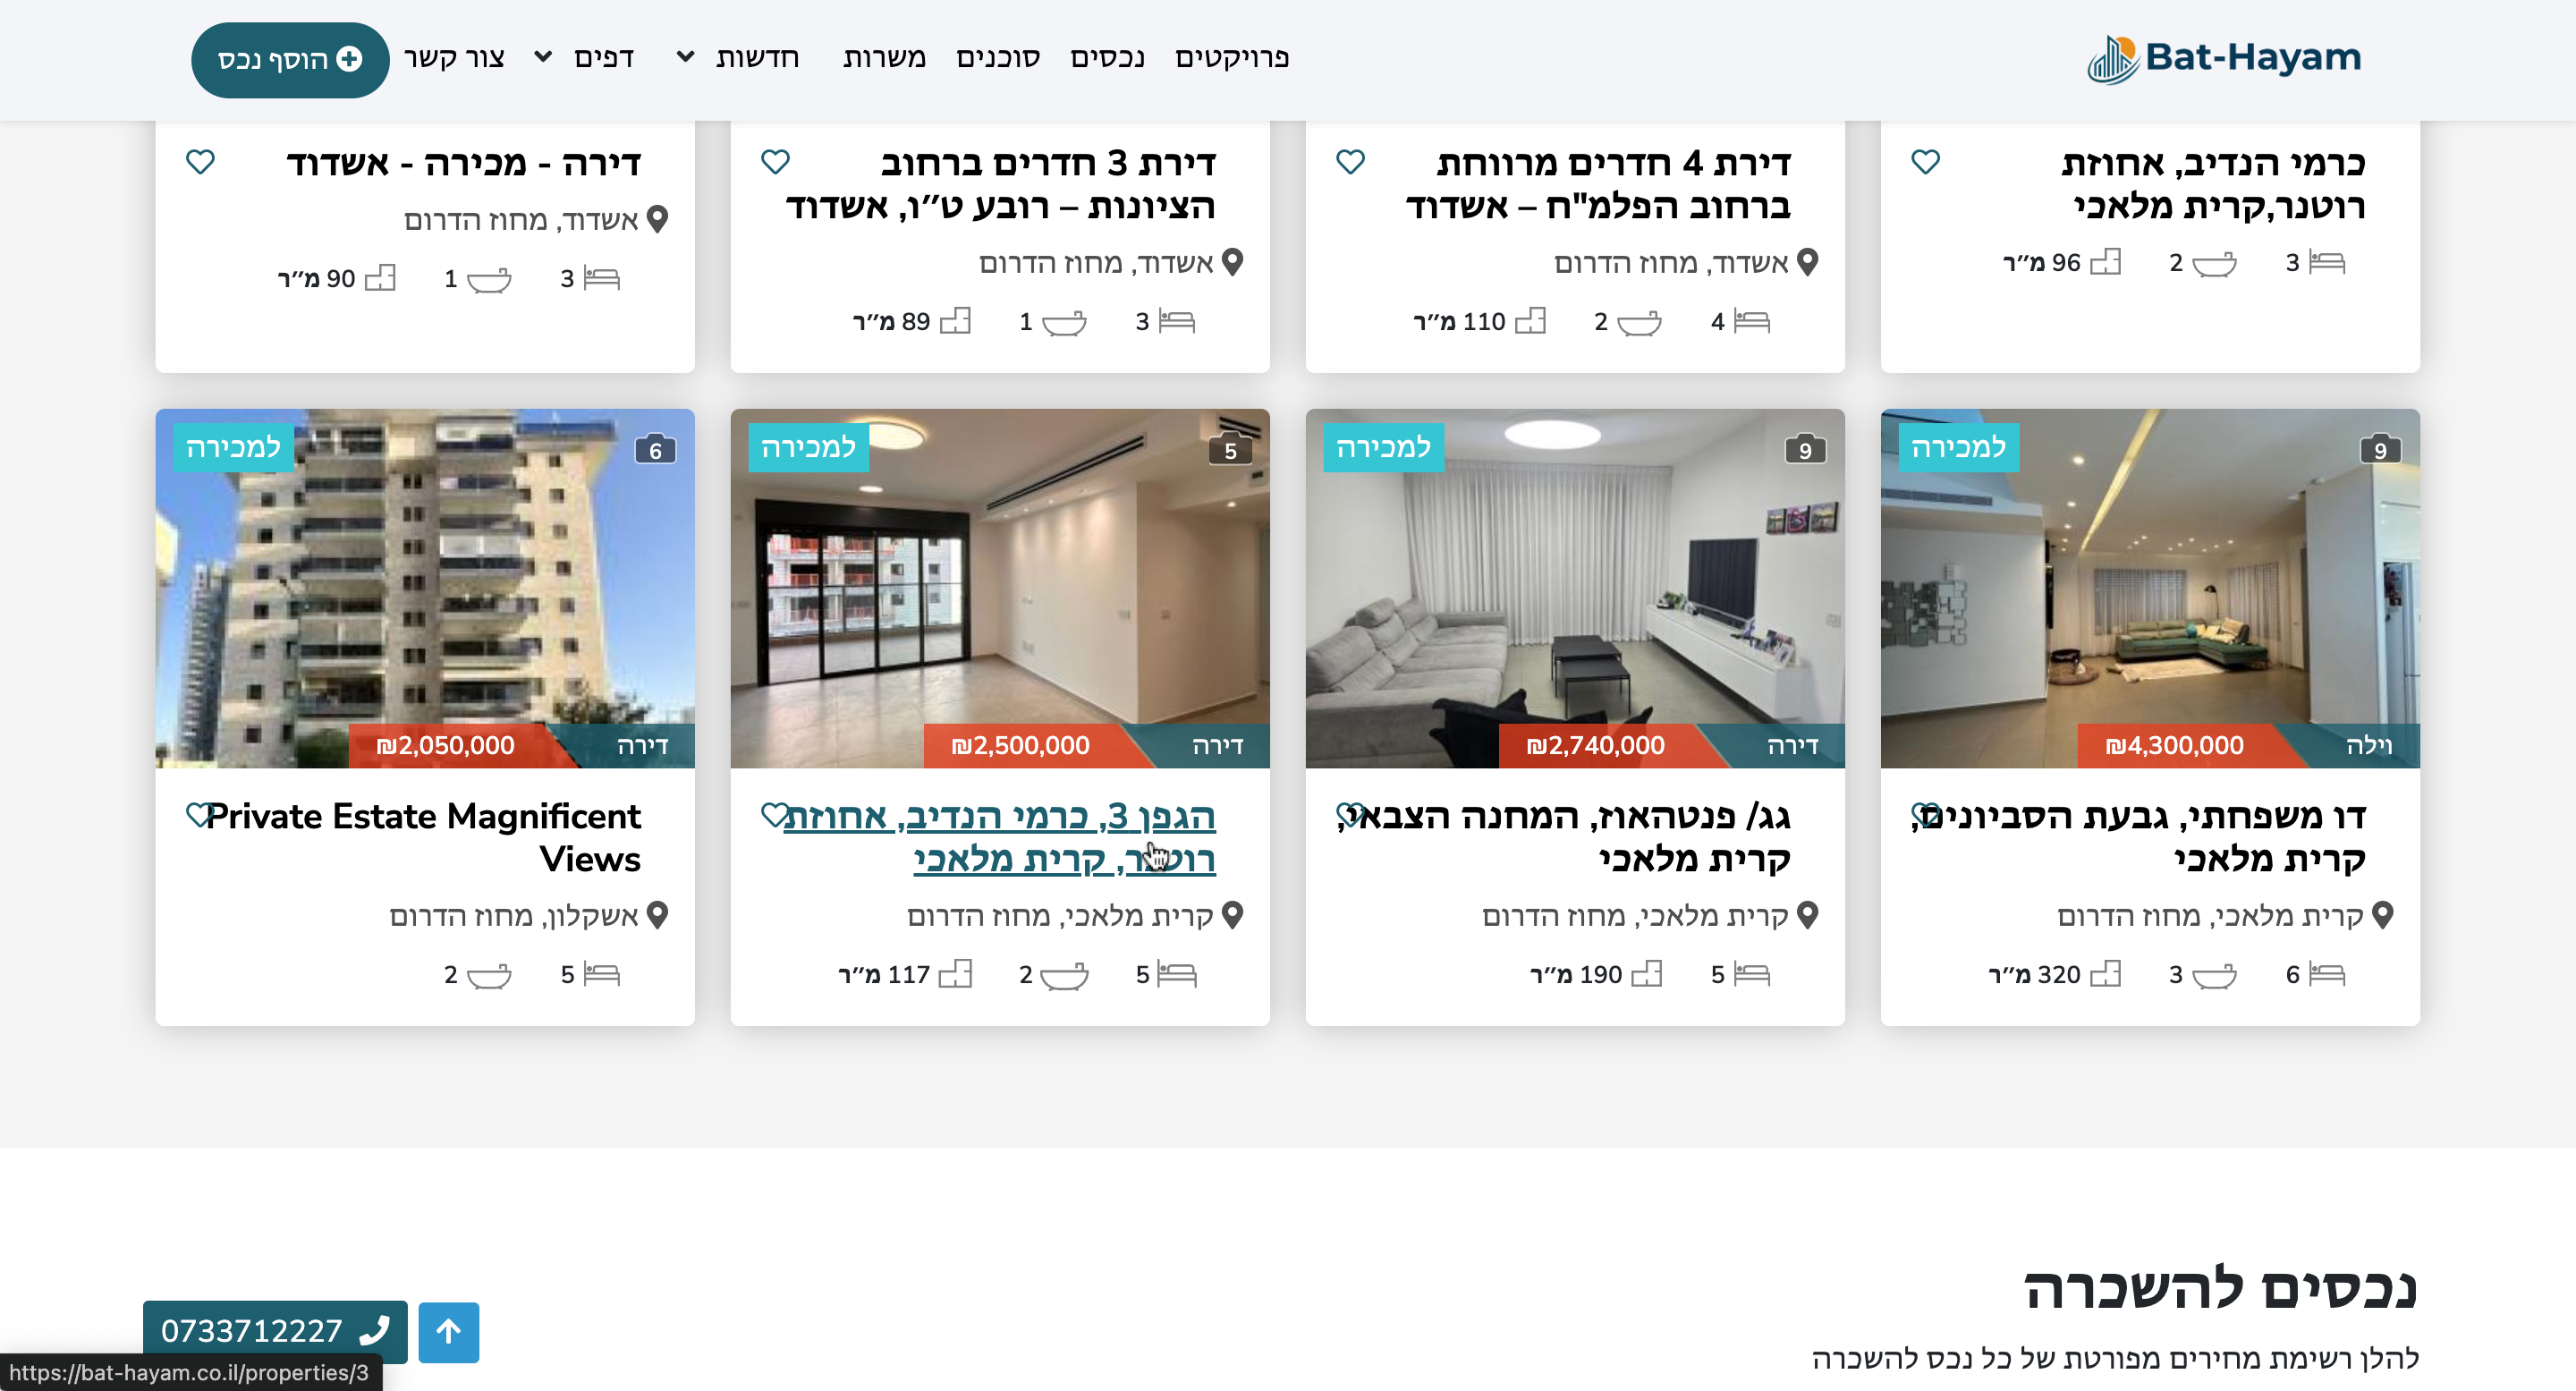Click the scroll-to-top arrow button
Image resolution: width=2576 pixels, height=1391 pixels.
(x=448, y=1331)
